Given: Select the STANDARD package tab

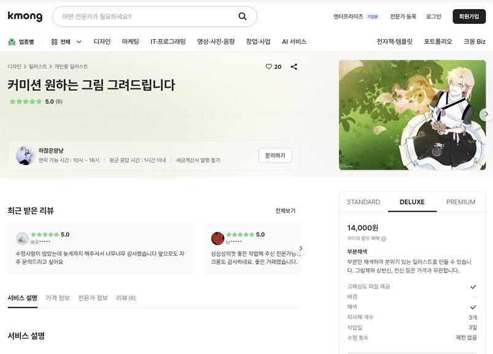Looking at the screenshot, I should [x=363, y=202].
